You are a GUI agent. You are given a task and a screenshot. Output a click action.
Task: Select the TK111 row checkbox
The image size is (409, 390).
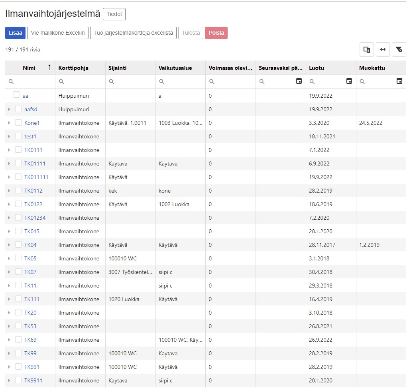[18, 299]
